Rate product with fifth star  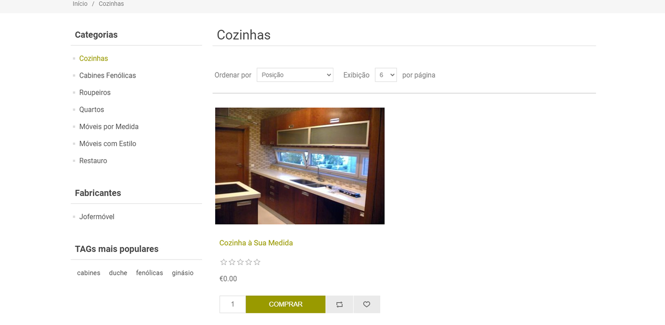[257, 262]
